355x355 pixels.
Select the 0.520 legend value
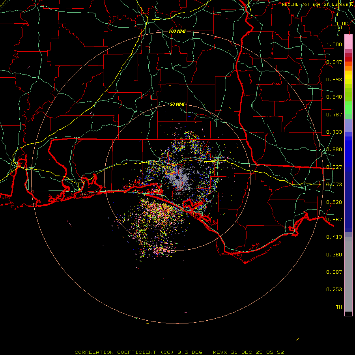tap(334, 202)
